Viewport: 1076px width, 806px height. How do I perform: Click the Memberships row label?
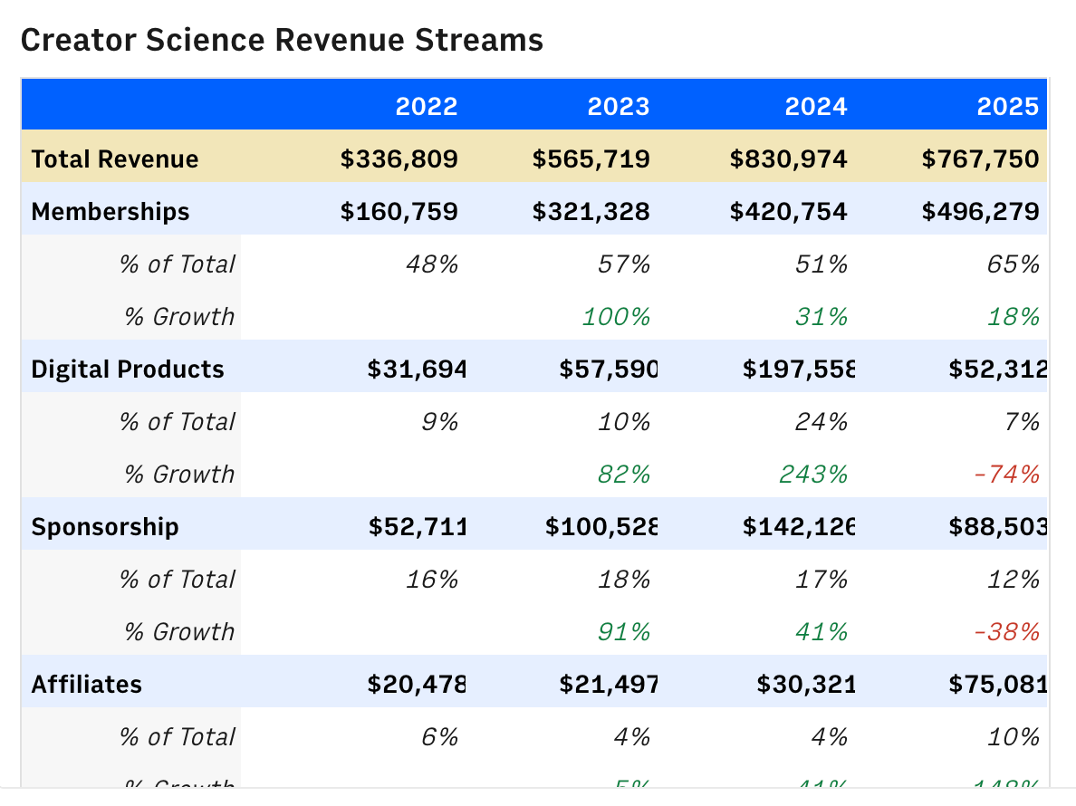point(110,212)
